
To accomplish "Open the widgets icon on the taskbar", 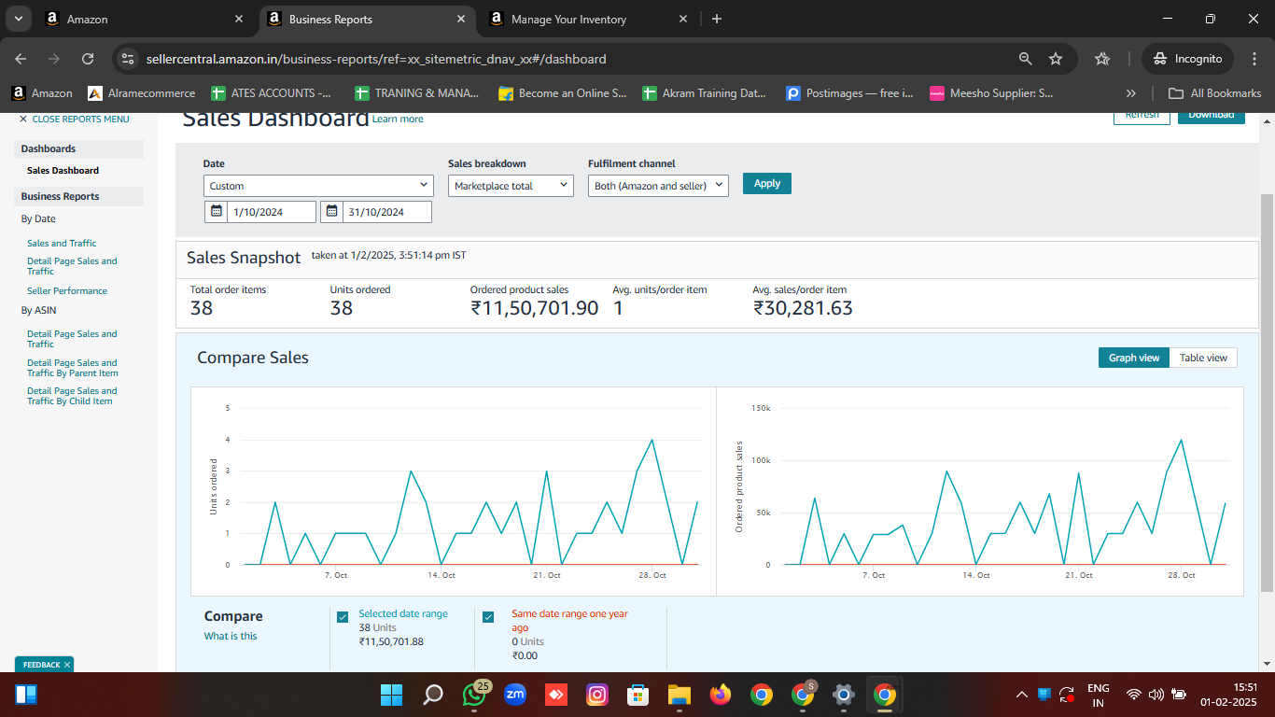I will (25, 695).
